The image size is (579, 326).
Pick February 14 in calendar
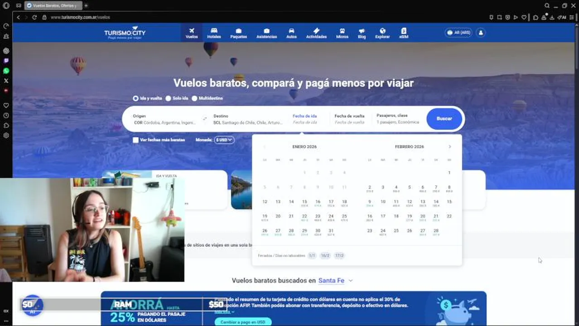436,203
